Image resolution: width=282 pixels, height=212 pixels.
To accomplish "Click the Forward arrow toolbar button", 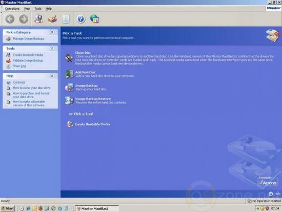I will (24, 19).
